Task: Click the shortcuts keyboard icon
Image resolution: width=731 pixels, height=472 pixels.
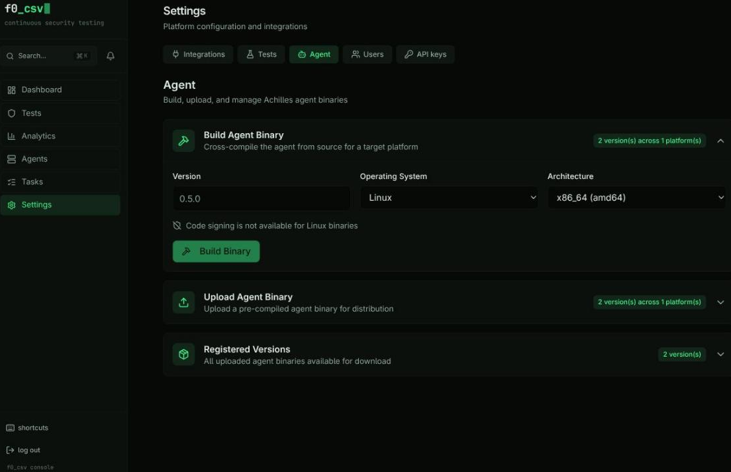Action: coord(10,428)
